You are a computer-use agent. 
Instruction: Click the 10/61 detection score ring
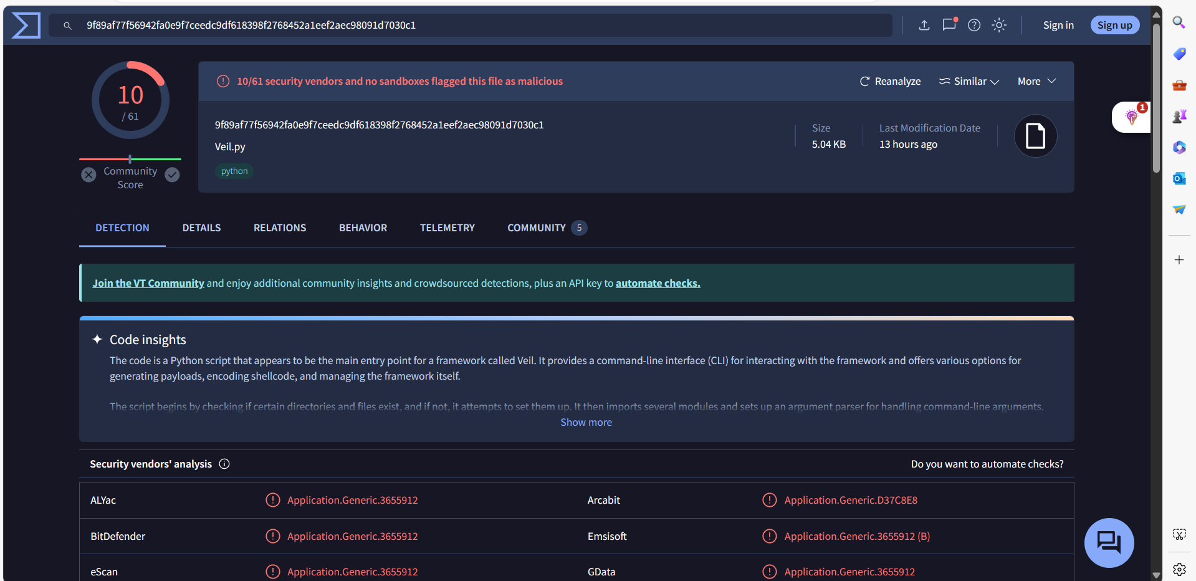[x=130, y=100]
